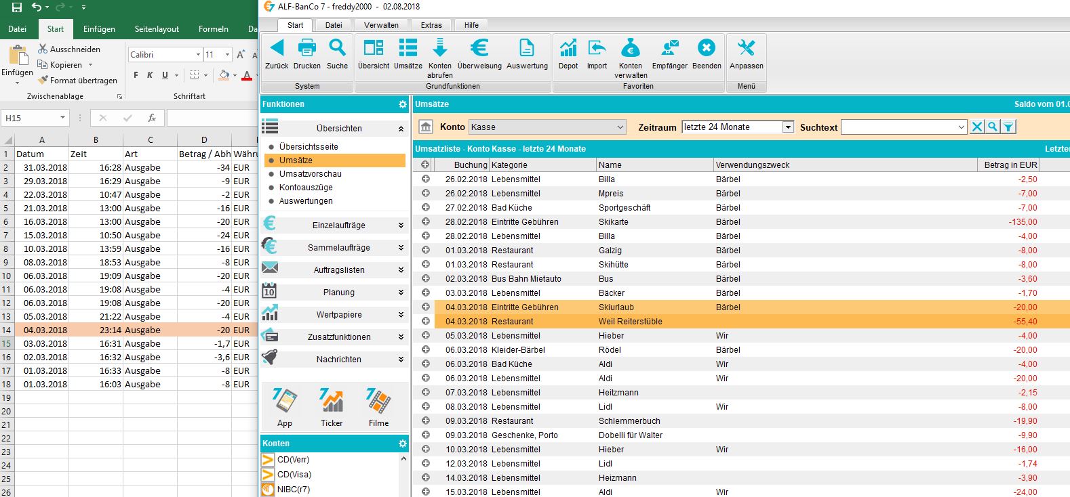Toggle italic formatting in Excel
1070x497 pixels.
click(x=150, y=75)
